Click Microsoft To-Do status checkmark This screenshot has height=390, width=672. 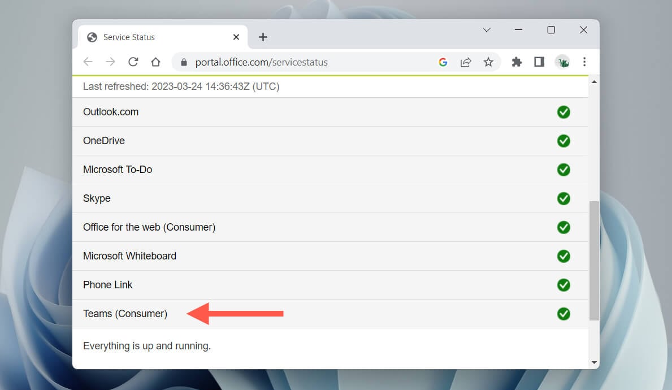click(563, 170)
